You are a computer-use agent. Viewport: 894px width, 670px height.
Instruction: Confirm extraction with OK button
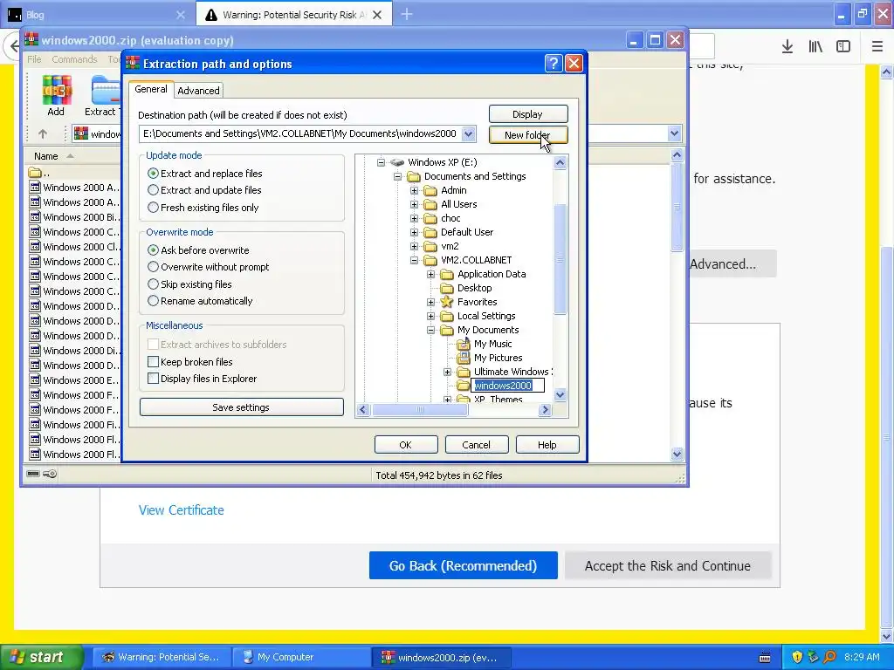click(406, 445)
